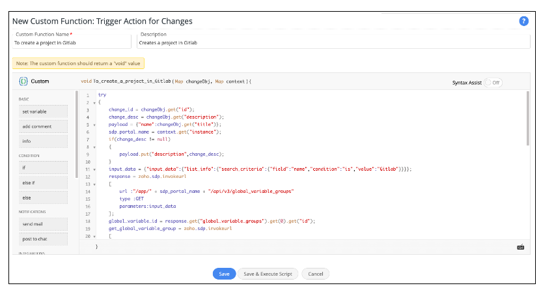The height and width of the screenshot is (290, 541).
Task: Click the void return note banner
Action: 78,63
